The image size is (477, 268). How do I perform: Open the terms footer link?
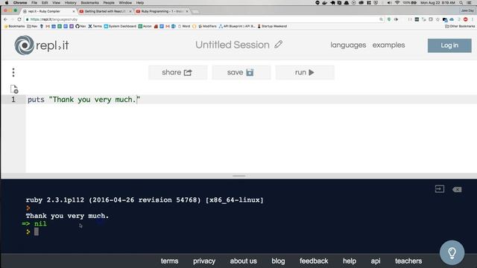169,261
